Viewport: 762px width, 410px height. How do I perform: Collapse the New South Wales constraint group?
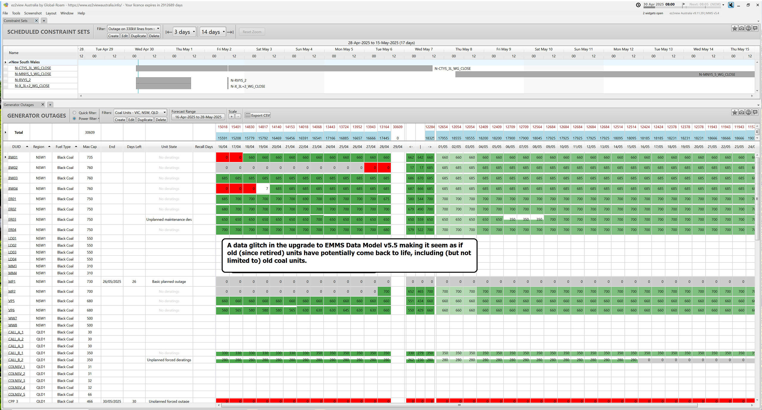10,62
